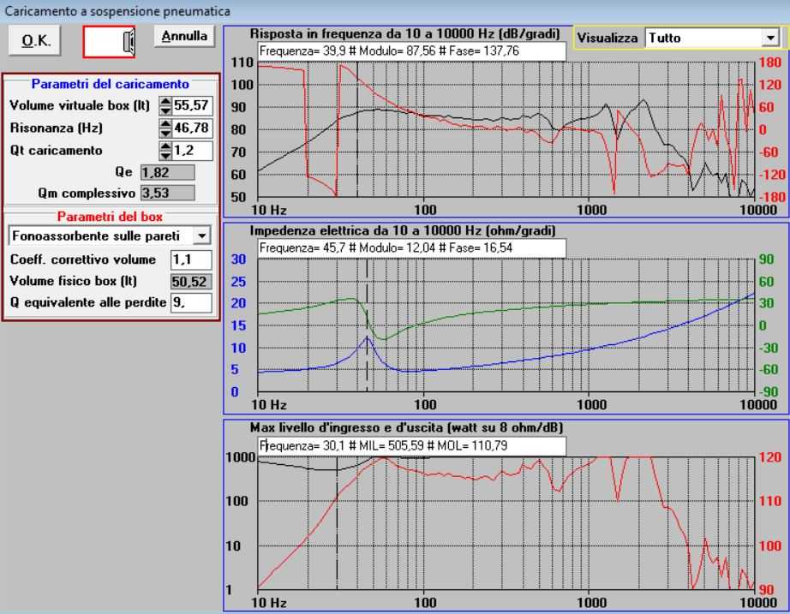Viewport: 790px width, 614px height.
Task: Click the Qt caricamento field 1,2
Action: [193, 151]
